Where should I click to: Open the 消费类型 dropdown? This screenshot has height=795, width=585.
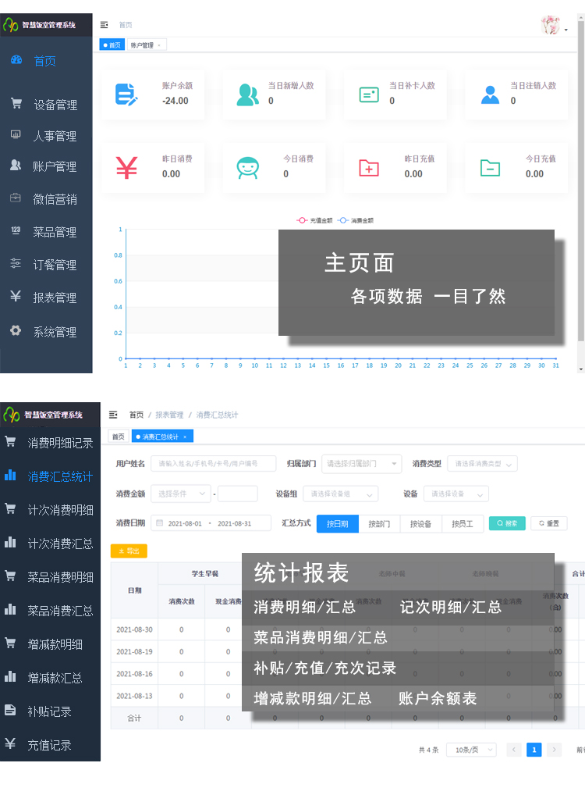point(483,463)
